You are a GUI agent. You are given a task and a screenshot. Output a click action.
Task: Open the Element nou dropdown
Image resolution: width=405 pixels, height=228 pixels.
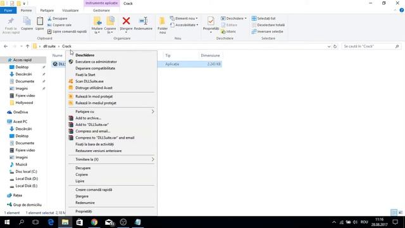coord(184,18)
